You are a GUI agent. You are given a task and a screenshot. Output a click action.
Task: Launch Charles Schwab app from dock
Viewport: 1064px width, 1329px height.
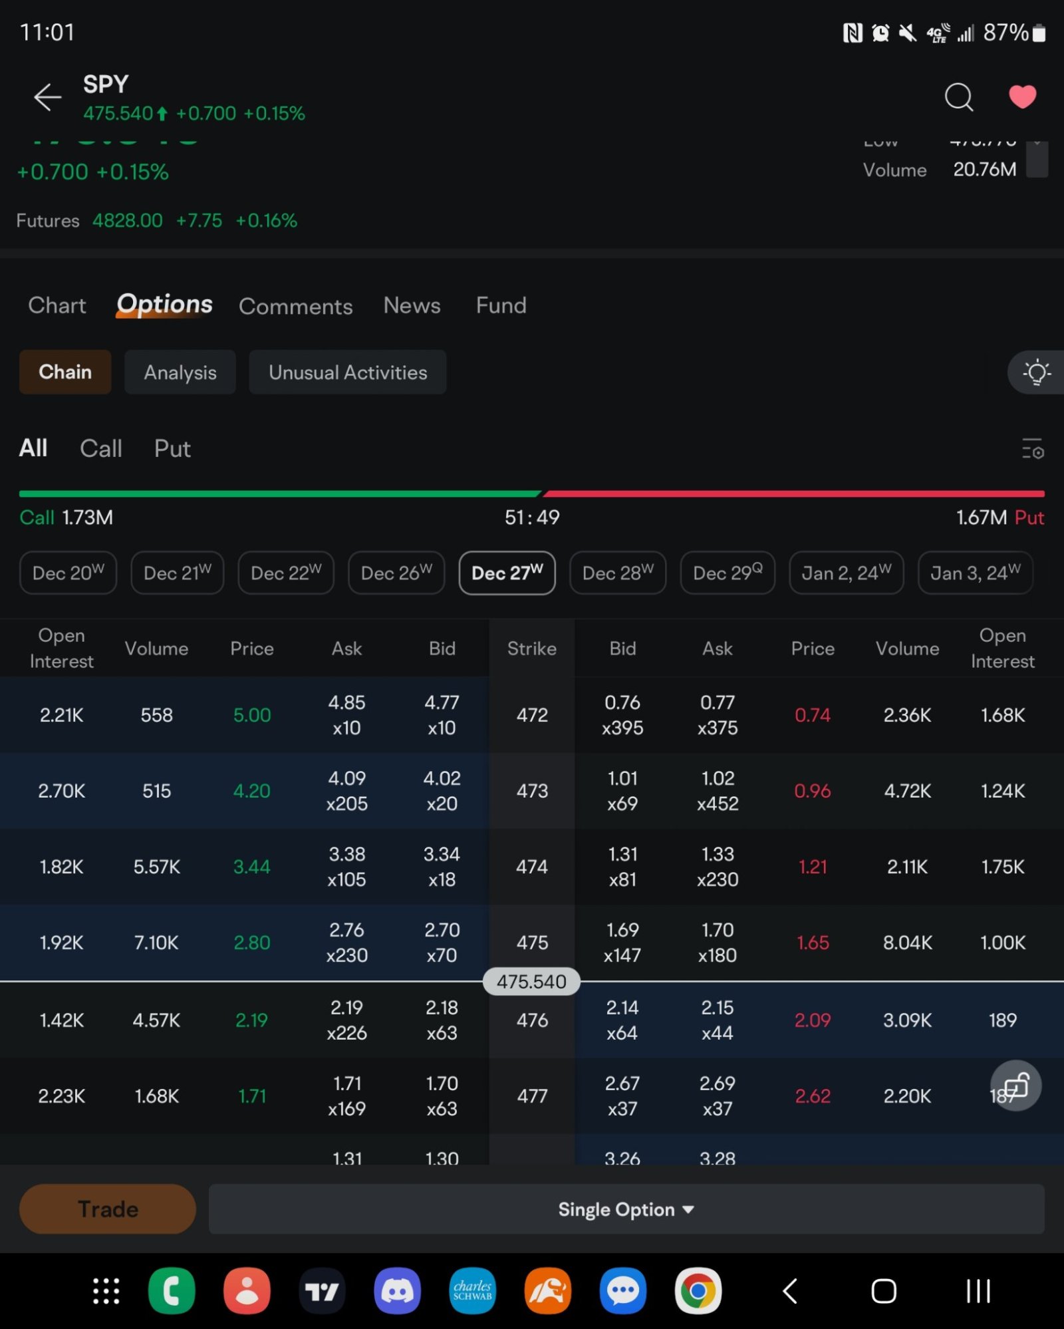pyautogui.click(x=473, y=1291)
